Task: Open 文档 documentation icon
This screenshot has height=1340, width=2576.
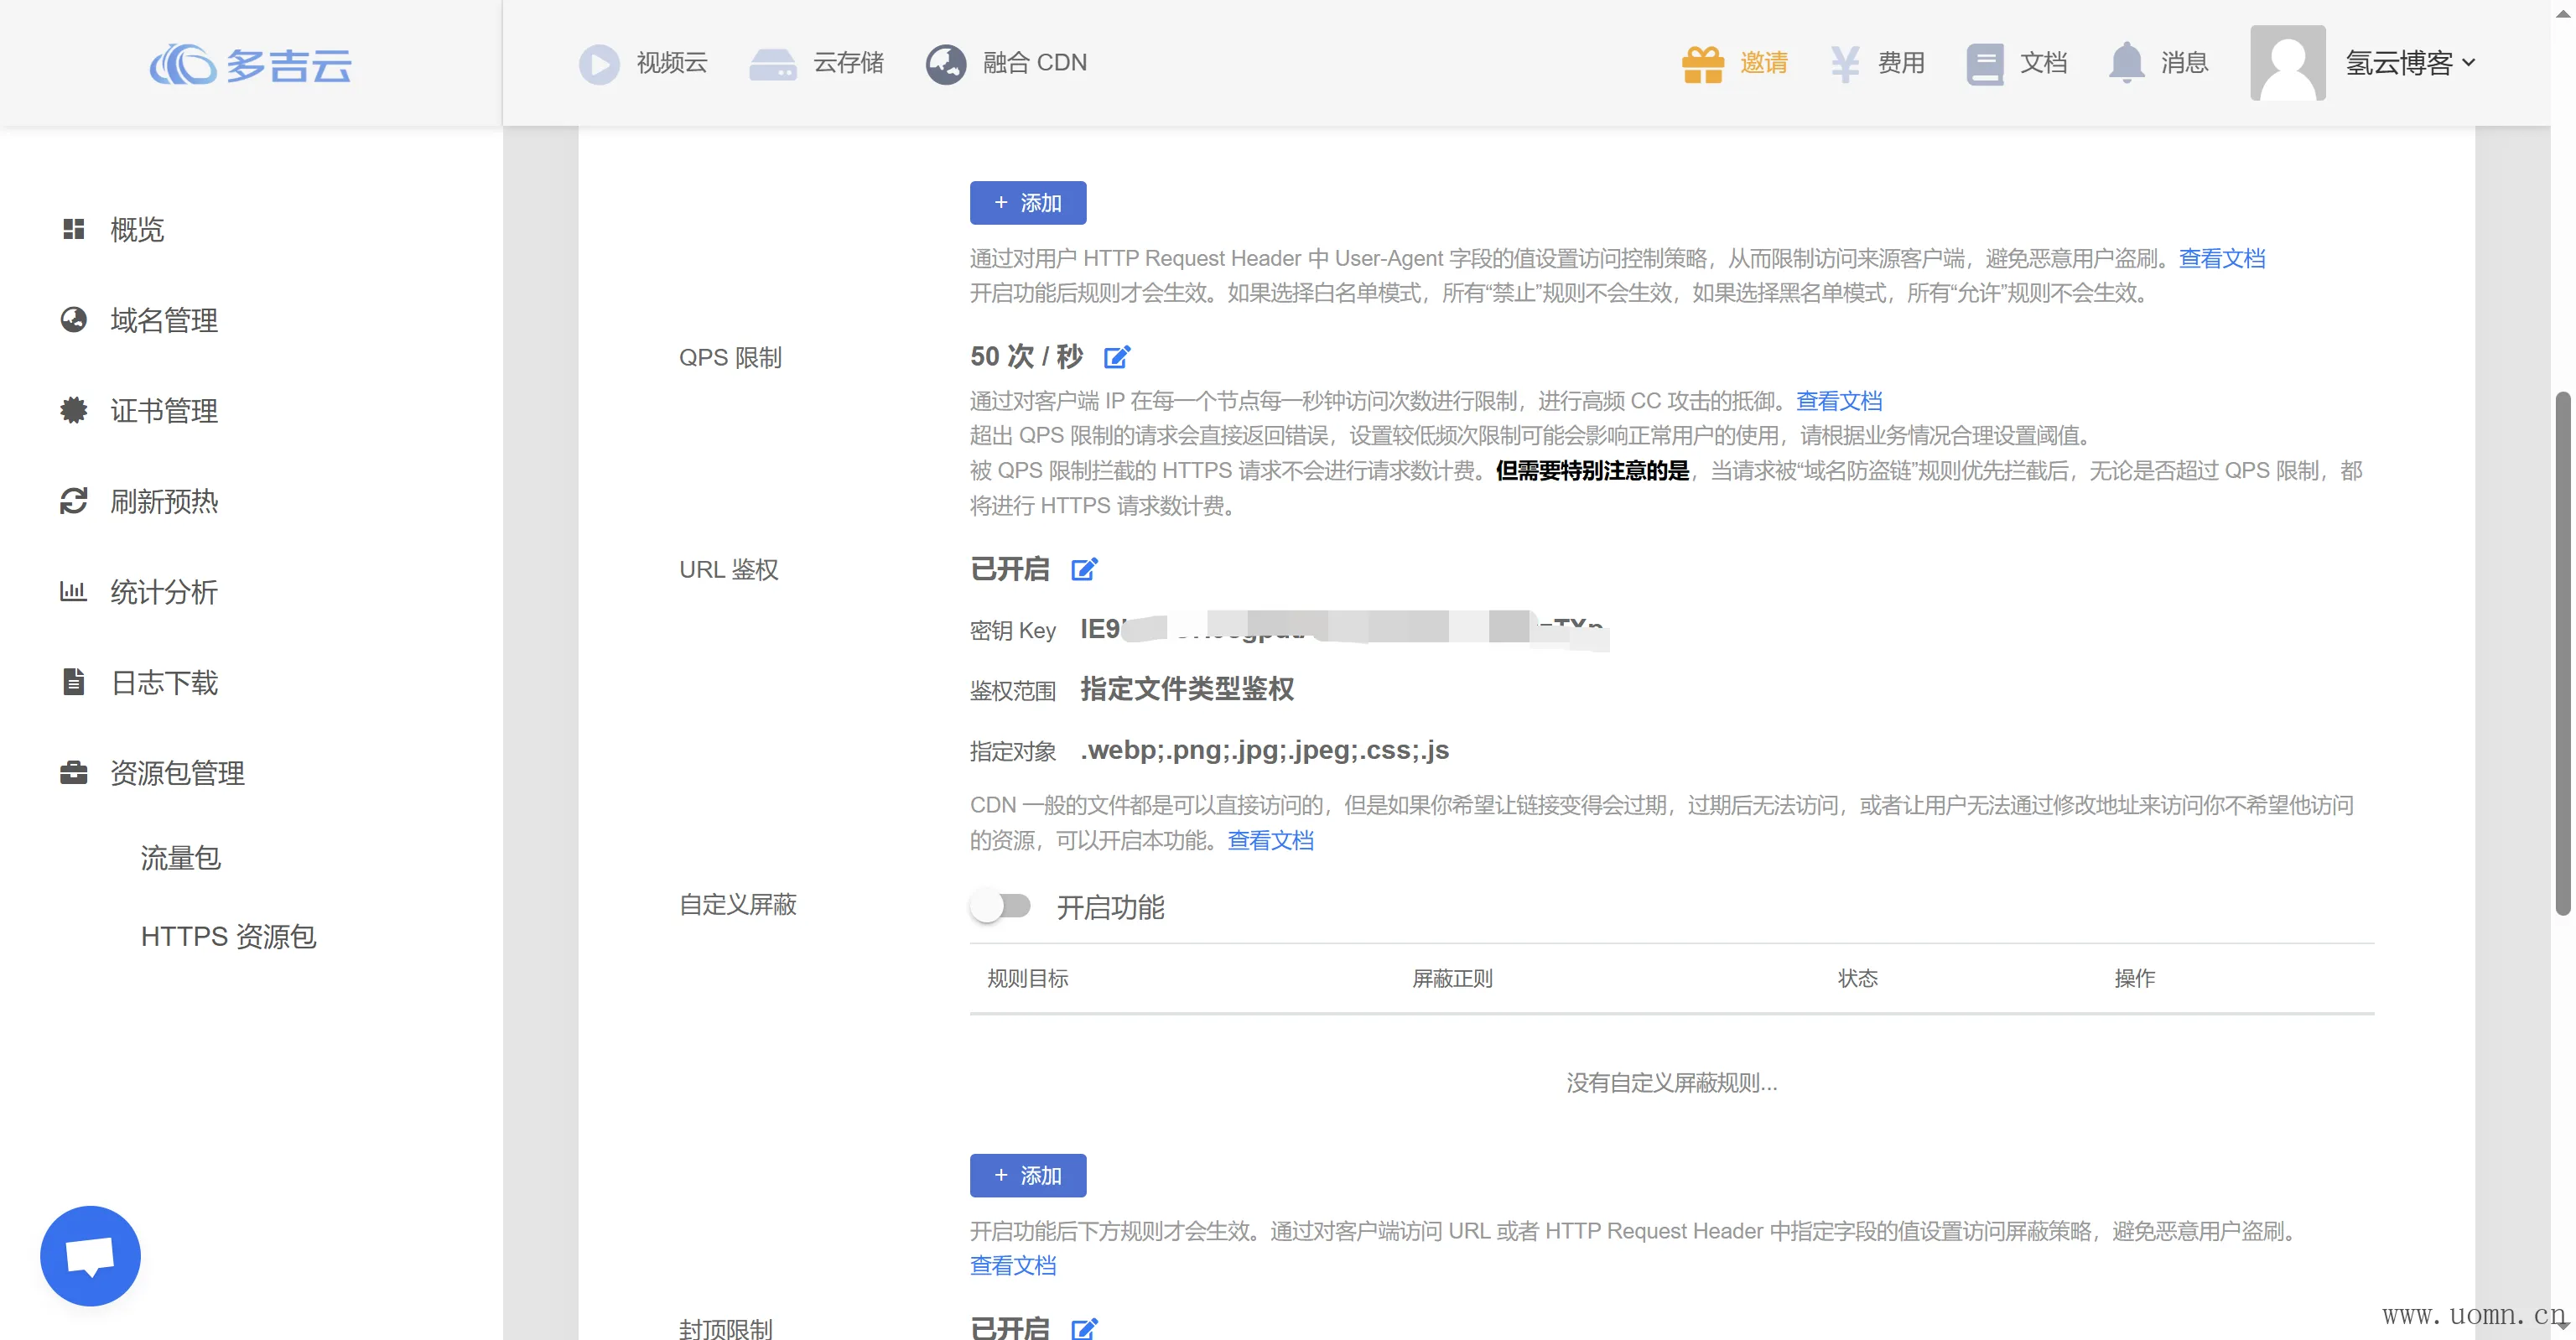Action: point(1984,63)
